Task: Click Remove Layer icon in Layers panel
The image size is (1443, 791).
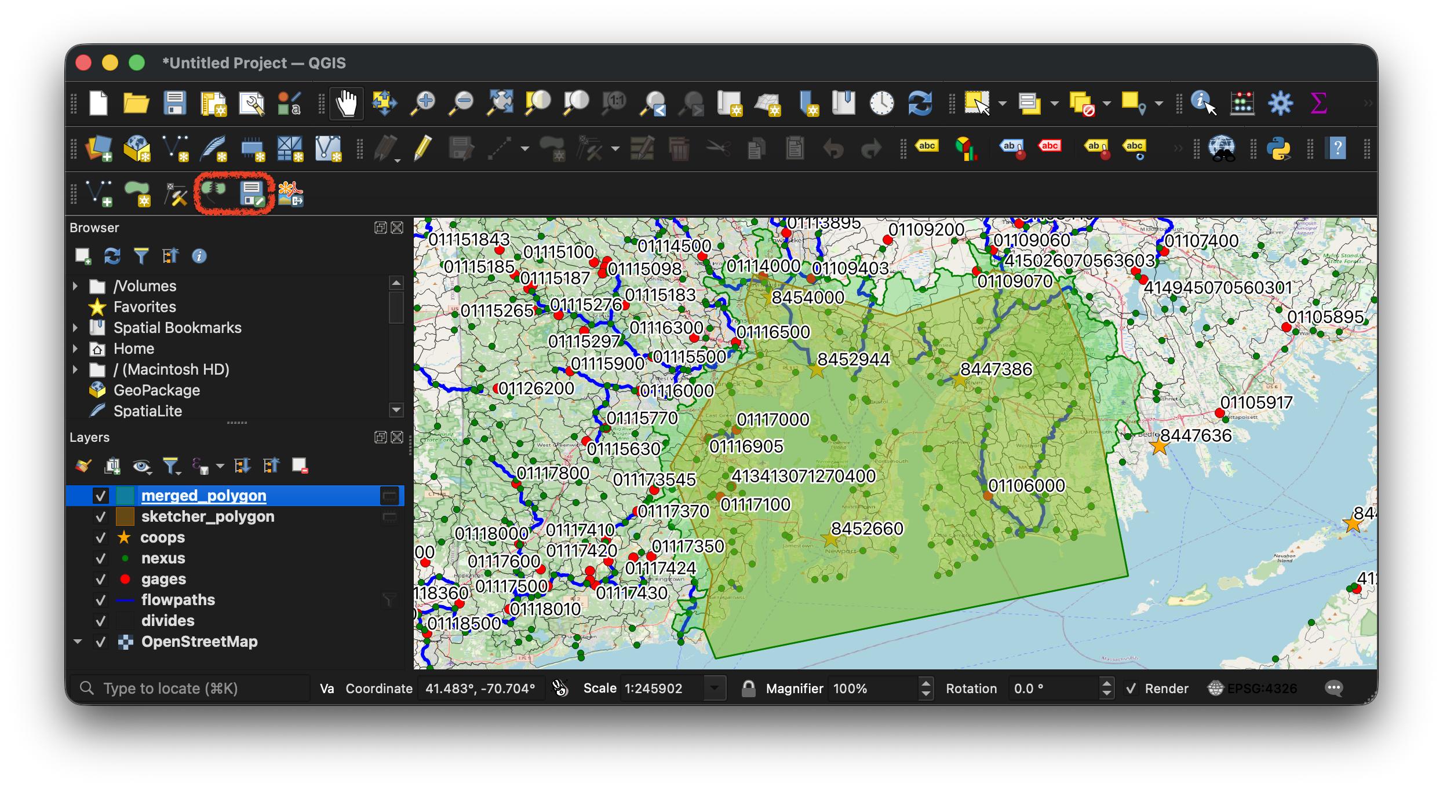Action: click(300, 465)
